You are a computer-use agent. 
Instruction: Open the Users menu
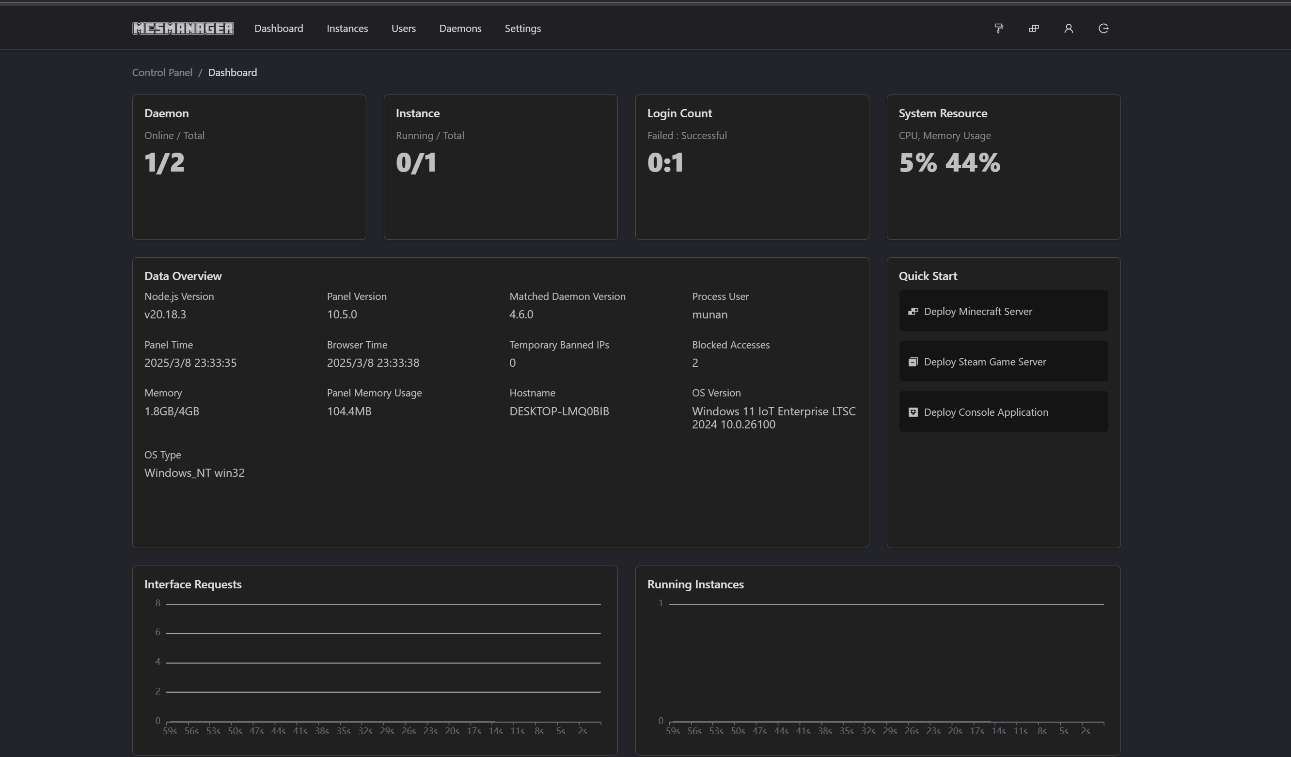403,28
